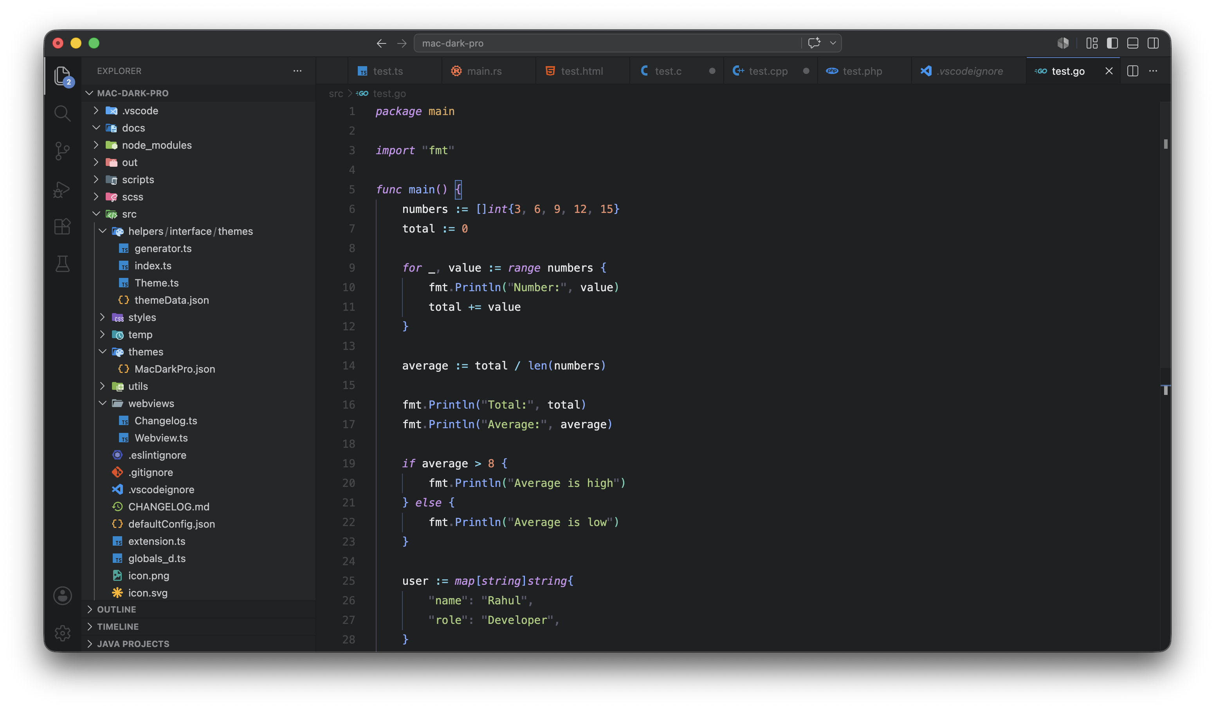The height and width of the screenshot is (710, 1215).
Task: Switch to the test.php tab
Action: tap(865, 71)
